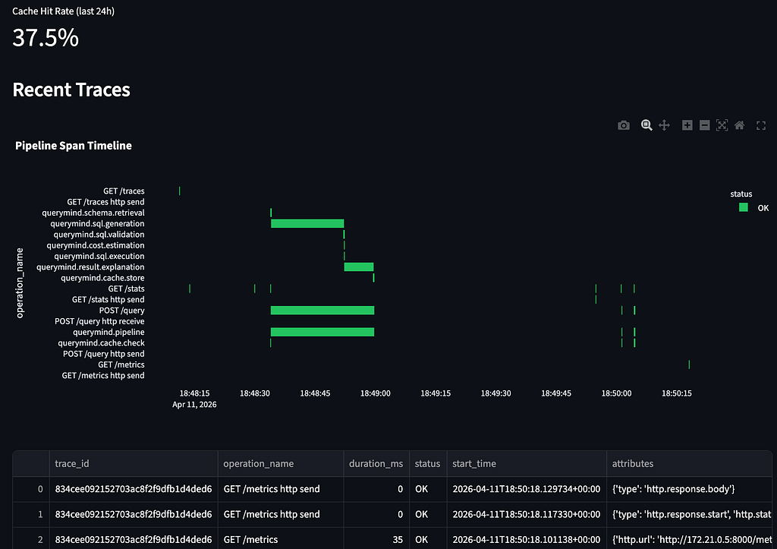The width and height of the screenshot is (777, 549).
Task: Click the 37.5% cache hit rate value
Action: coord(46,38)
